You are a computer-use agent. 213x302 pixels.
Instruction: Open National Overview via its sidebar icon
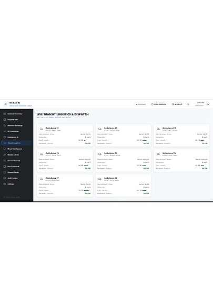[x=5, y=114]
